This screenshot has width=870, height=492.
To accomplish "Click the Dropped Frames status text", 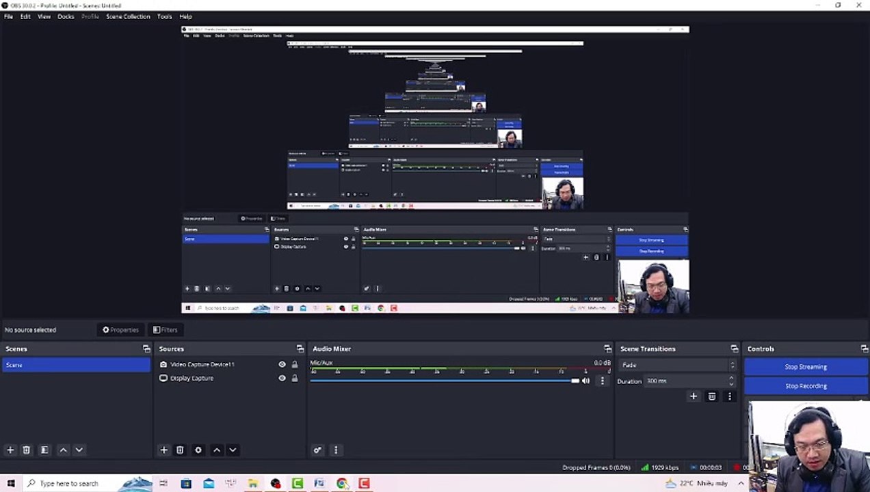I will click(x=596, y=467).
